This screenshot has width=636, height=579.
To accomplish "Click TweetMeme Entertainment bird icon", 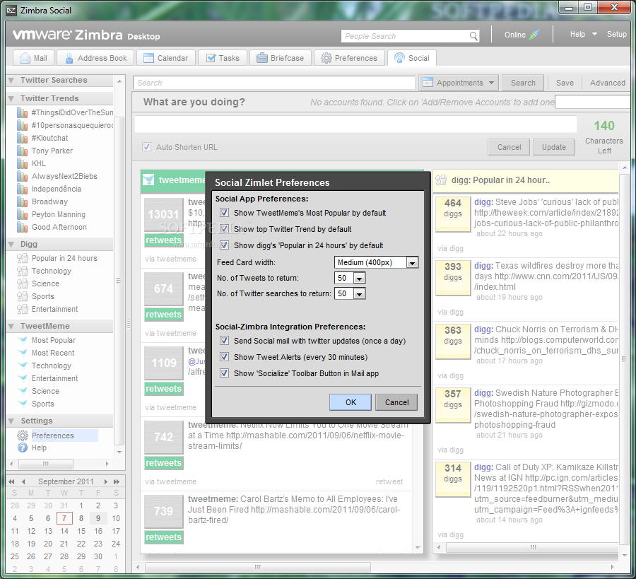I will click(x=23, y=378).
